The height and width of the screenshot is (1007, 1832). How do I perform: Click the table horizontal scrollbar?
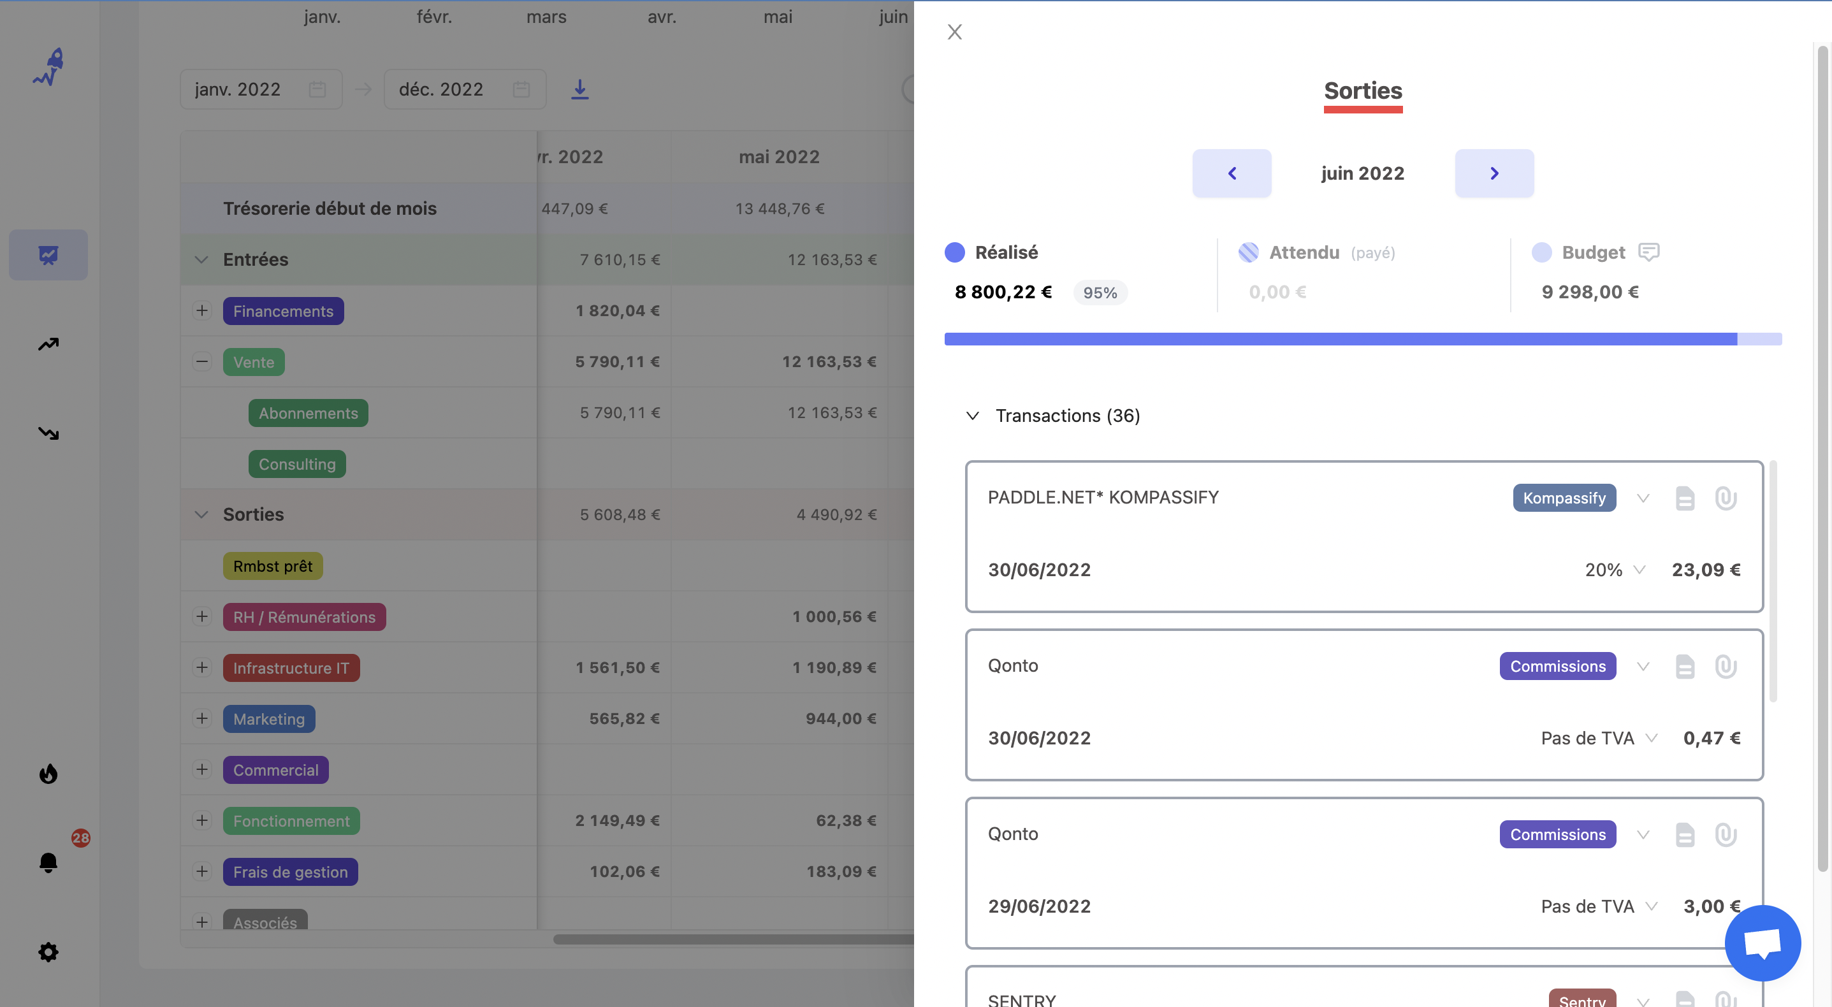[x=733, y=939]
